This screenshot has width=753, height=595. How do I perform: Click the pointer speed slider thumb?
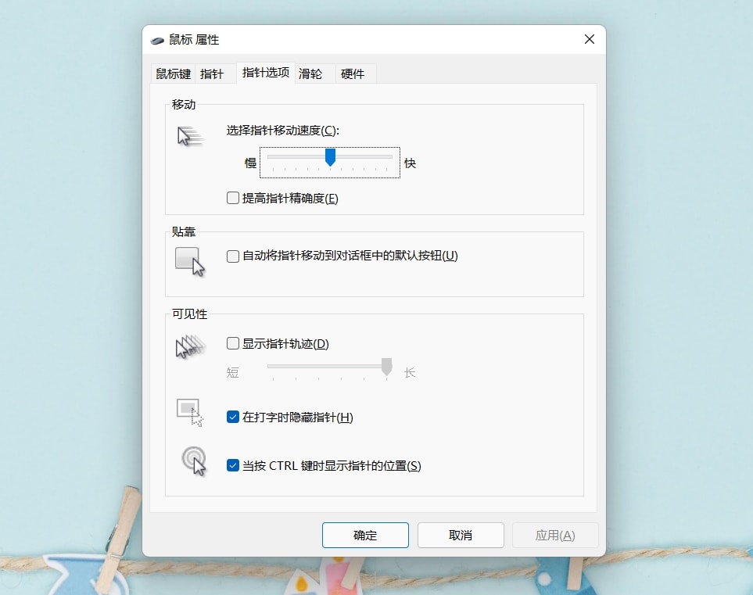click(x=330, y=157)
